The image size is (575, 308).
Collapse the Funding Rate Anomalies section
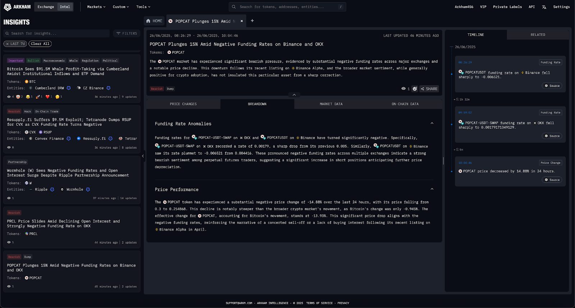[x=432, y=123]
